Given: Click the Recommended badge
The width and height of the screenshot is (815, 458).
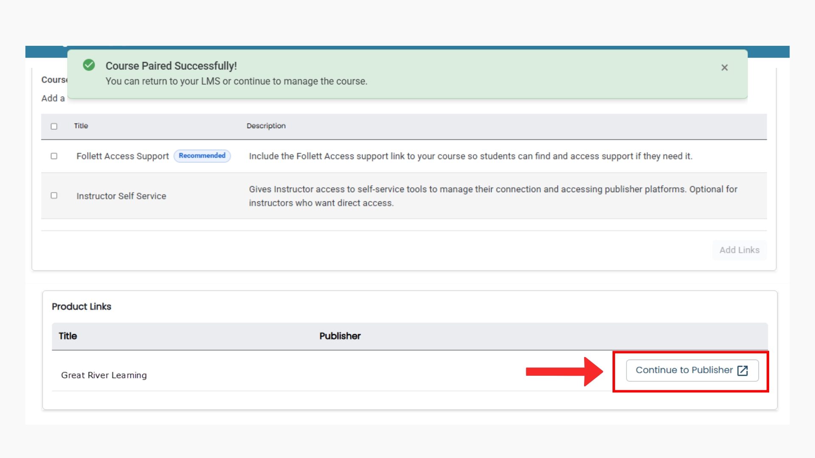Looking at the screenshot, I should point(202,156).
